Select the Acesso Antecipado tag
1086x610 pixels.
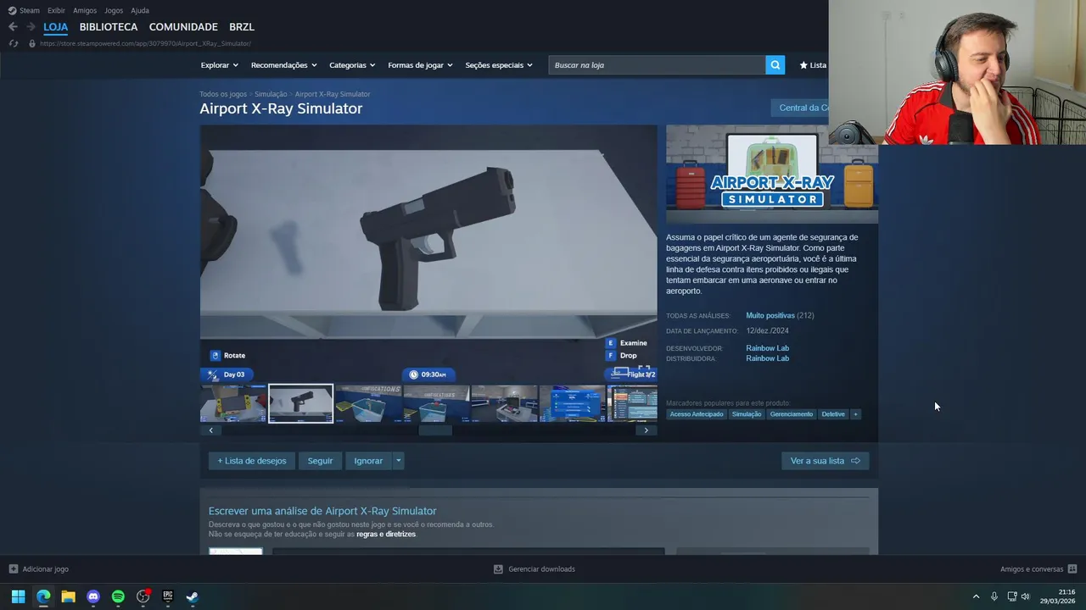pyautogui.click(x=697, y=414)
